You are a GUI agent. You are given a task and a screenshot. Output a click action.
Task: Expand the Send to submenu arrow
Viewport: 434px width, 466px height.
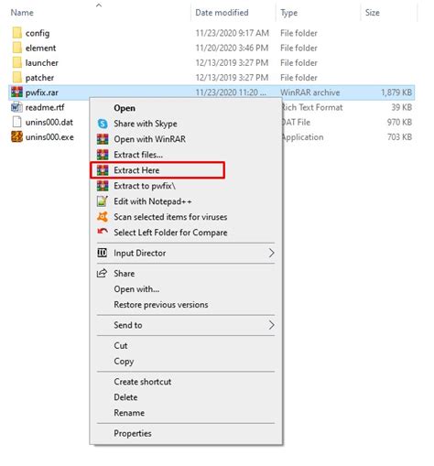click(271, 325)
